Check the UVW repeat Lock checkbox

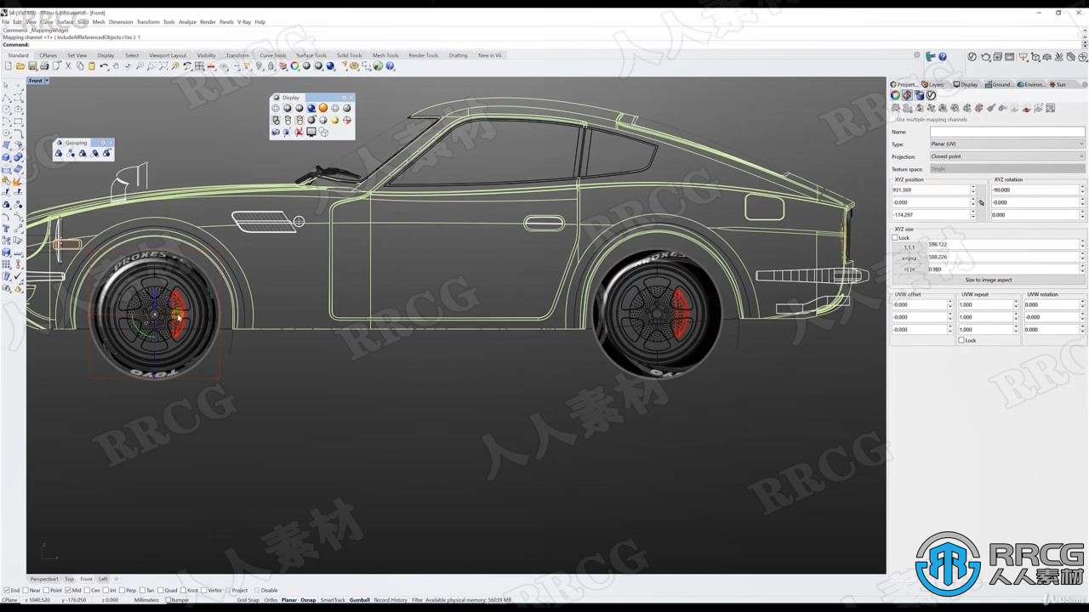[x=961, y=340]
